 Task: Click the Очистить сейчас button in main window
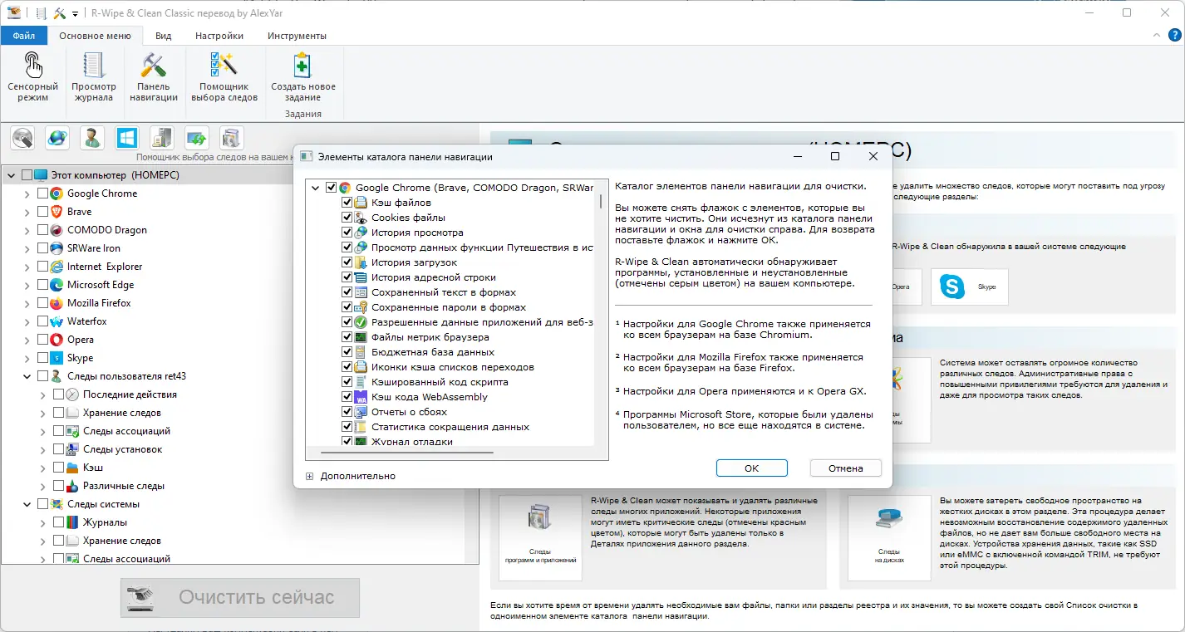point(240,597)
